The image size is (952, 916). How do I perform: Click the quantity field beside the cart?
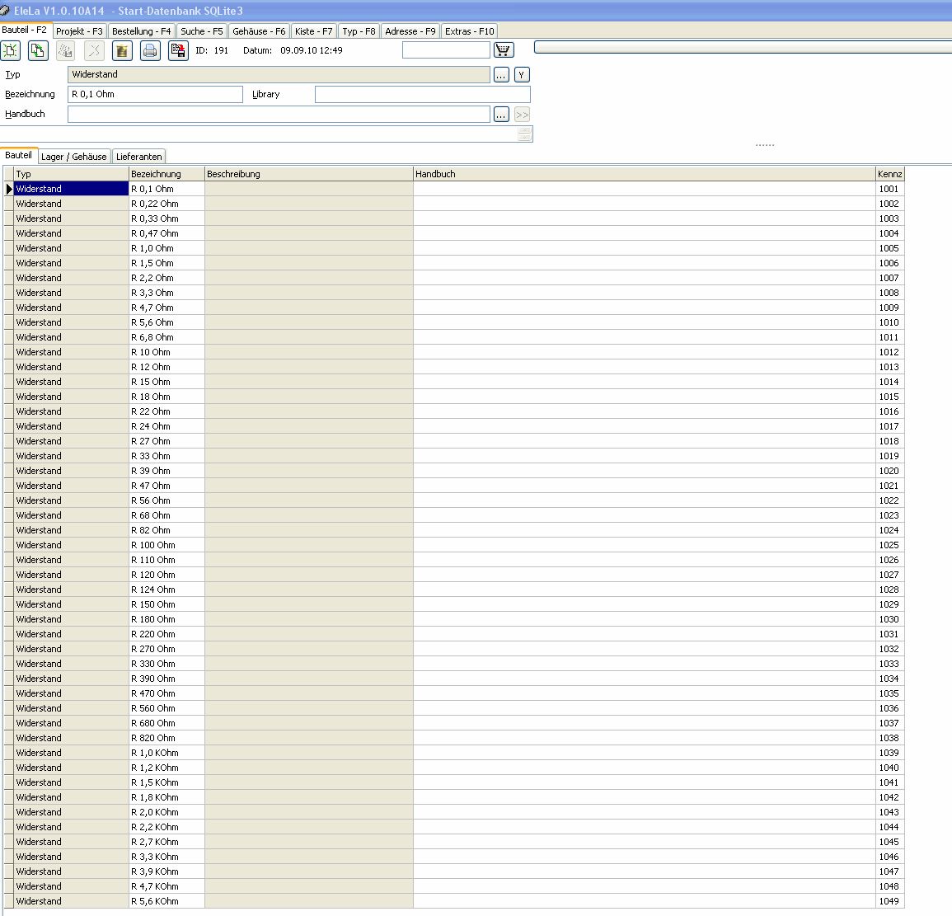(446, 49)
